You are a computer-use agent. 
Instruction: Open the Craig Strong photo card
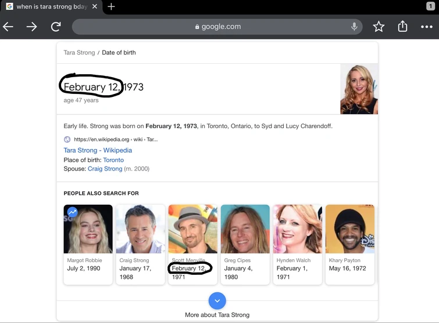point(141,245)
